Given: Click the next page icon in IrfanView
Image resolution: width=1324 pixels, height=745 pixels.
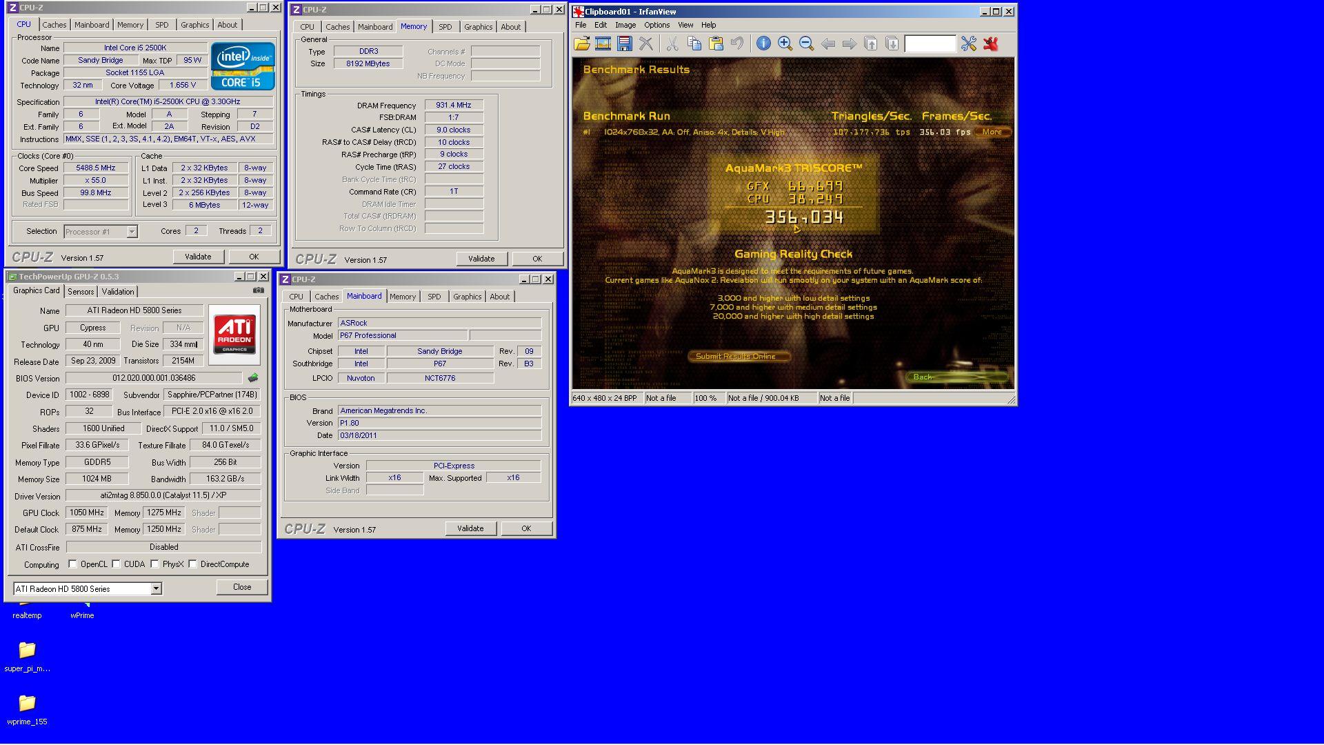Looking at the screenshot, I should pos(892,43).
